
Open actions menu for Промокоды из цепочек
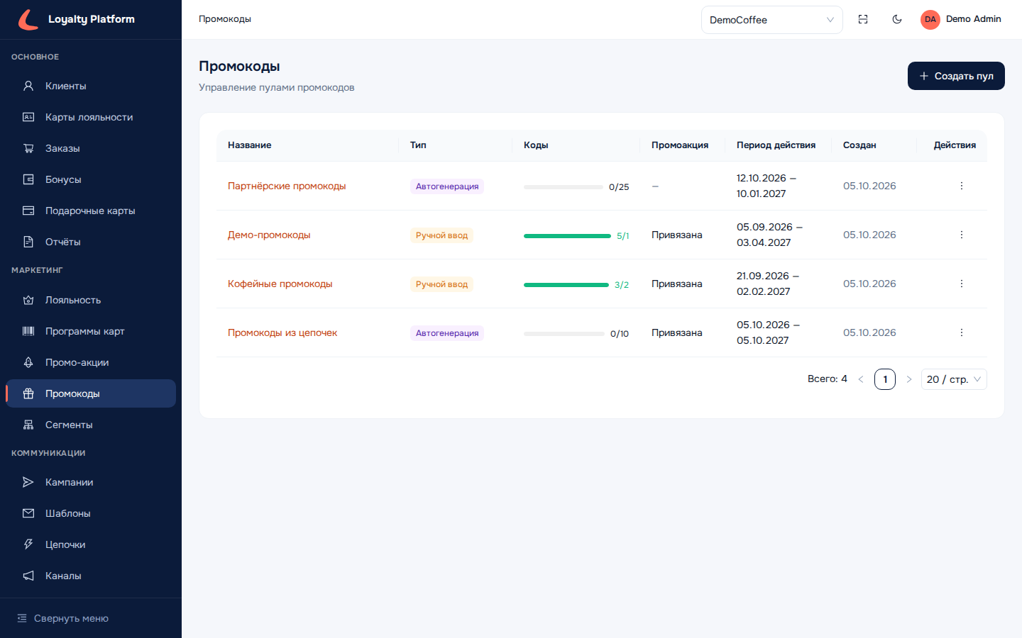[x=962, y=332]
